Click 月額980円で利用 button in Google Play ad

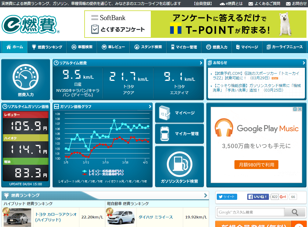click(256, 164)
